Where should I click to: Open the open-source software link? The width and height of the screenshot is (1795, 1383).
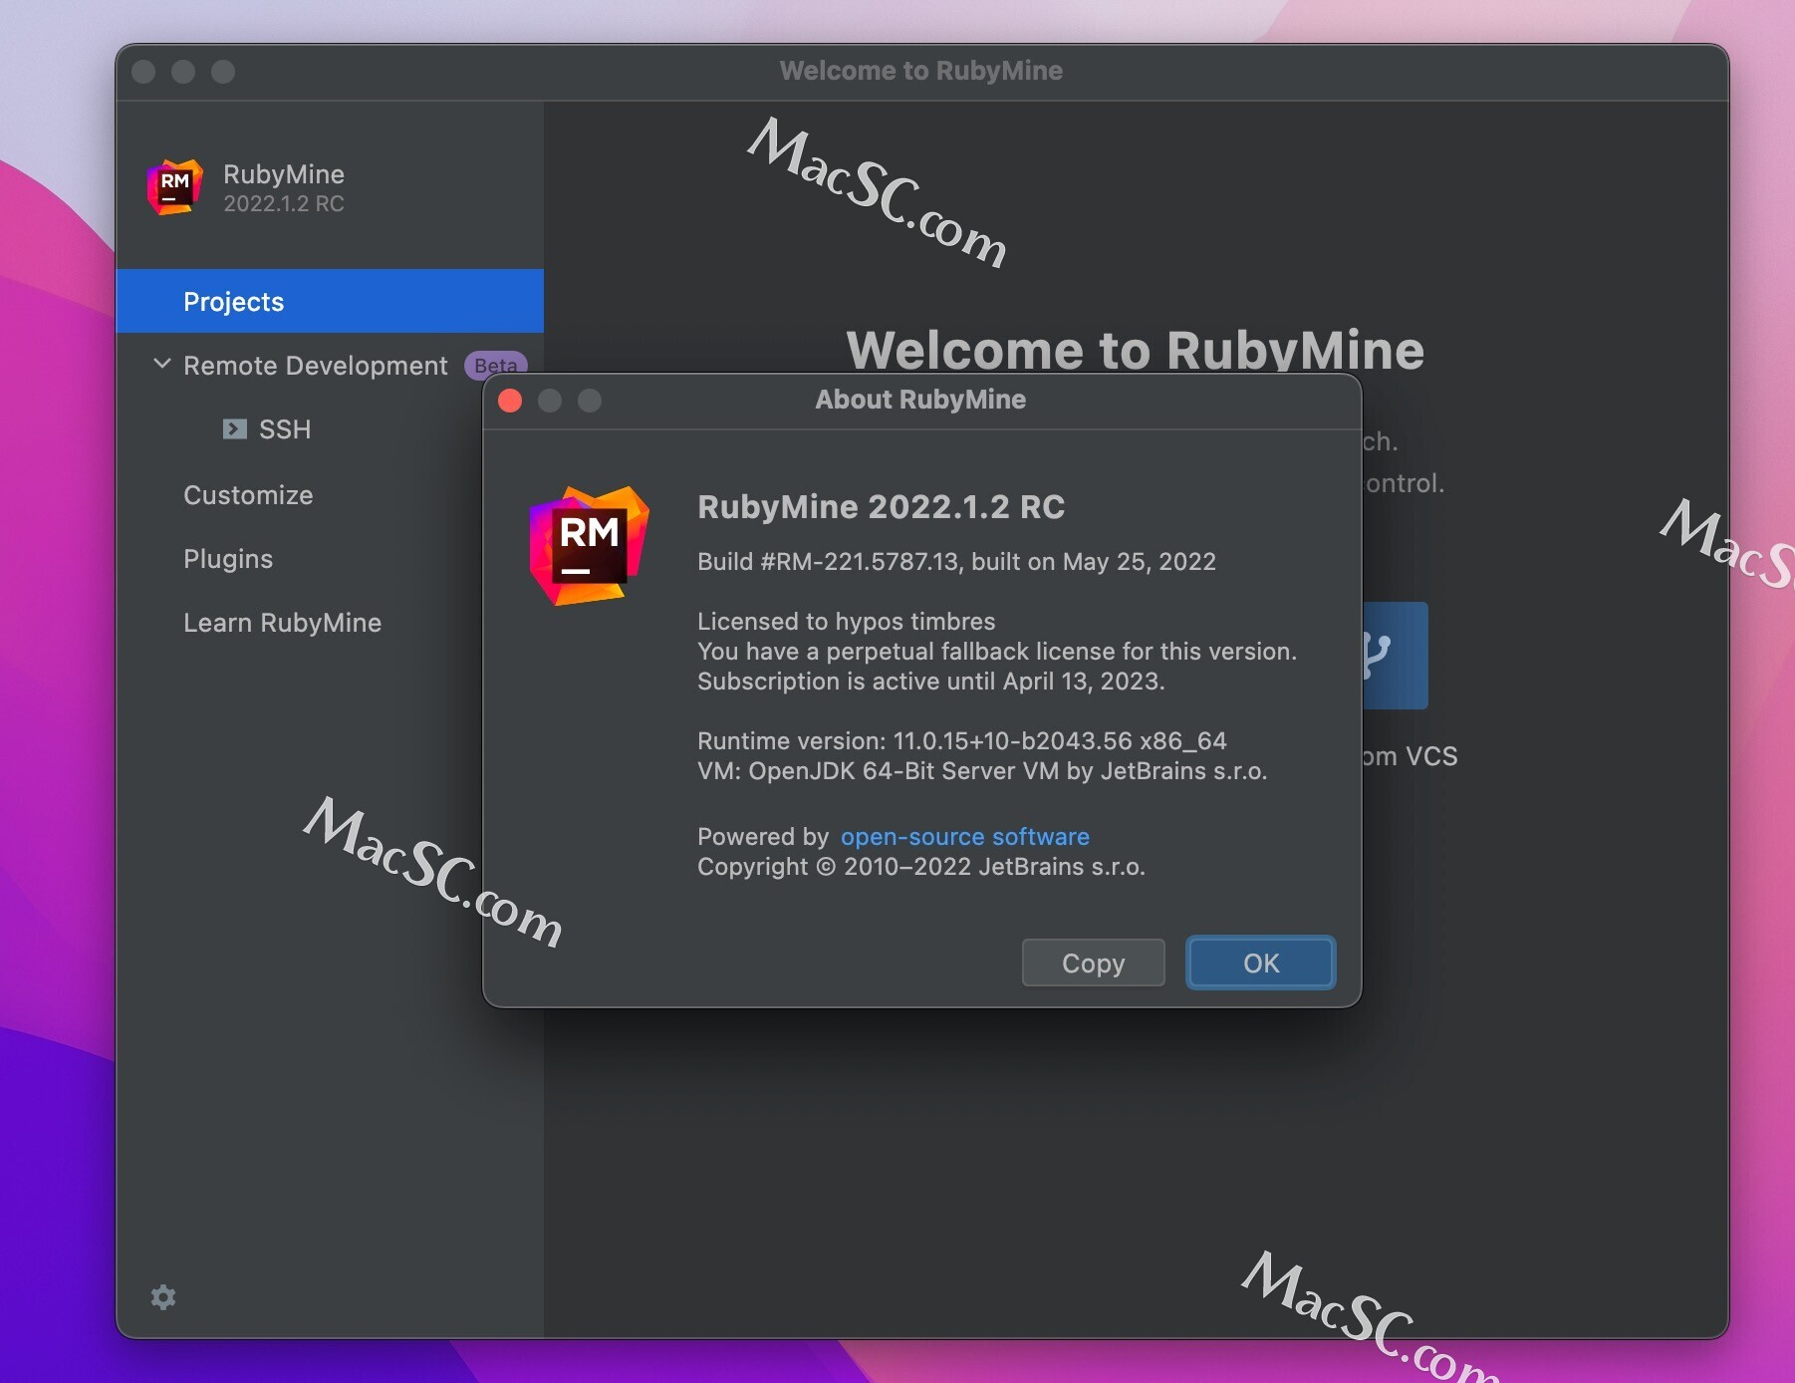pyautogui.click(x=964, y=837)
